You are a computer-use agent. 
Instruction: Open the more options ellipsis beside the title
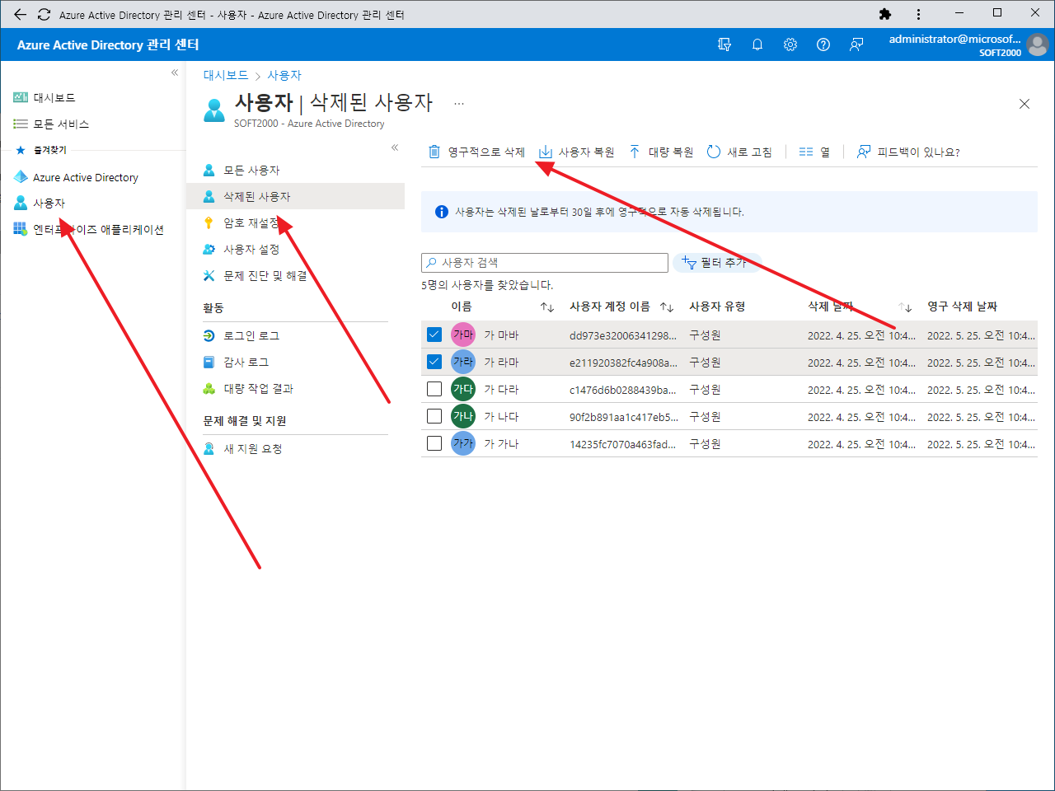[459, 104]
